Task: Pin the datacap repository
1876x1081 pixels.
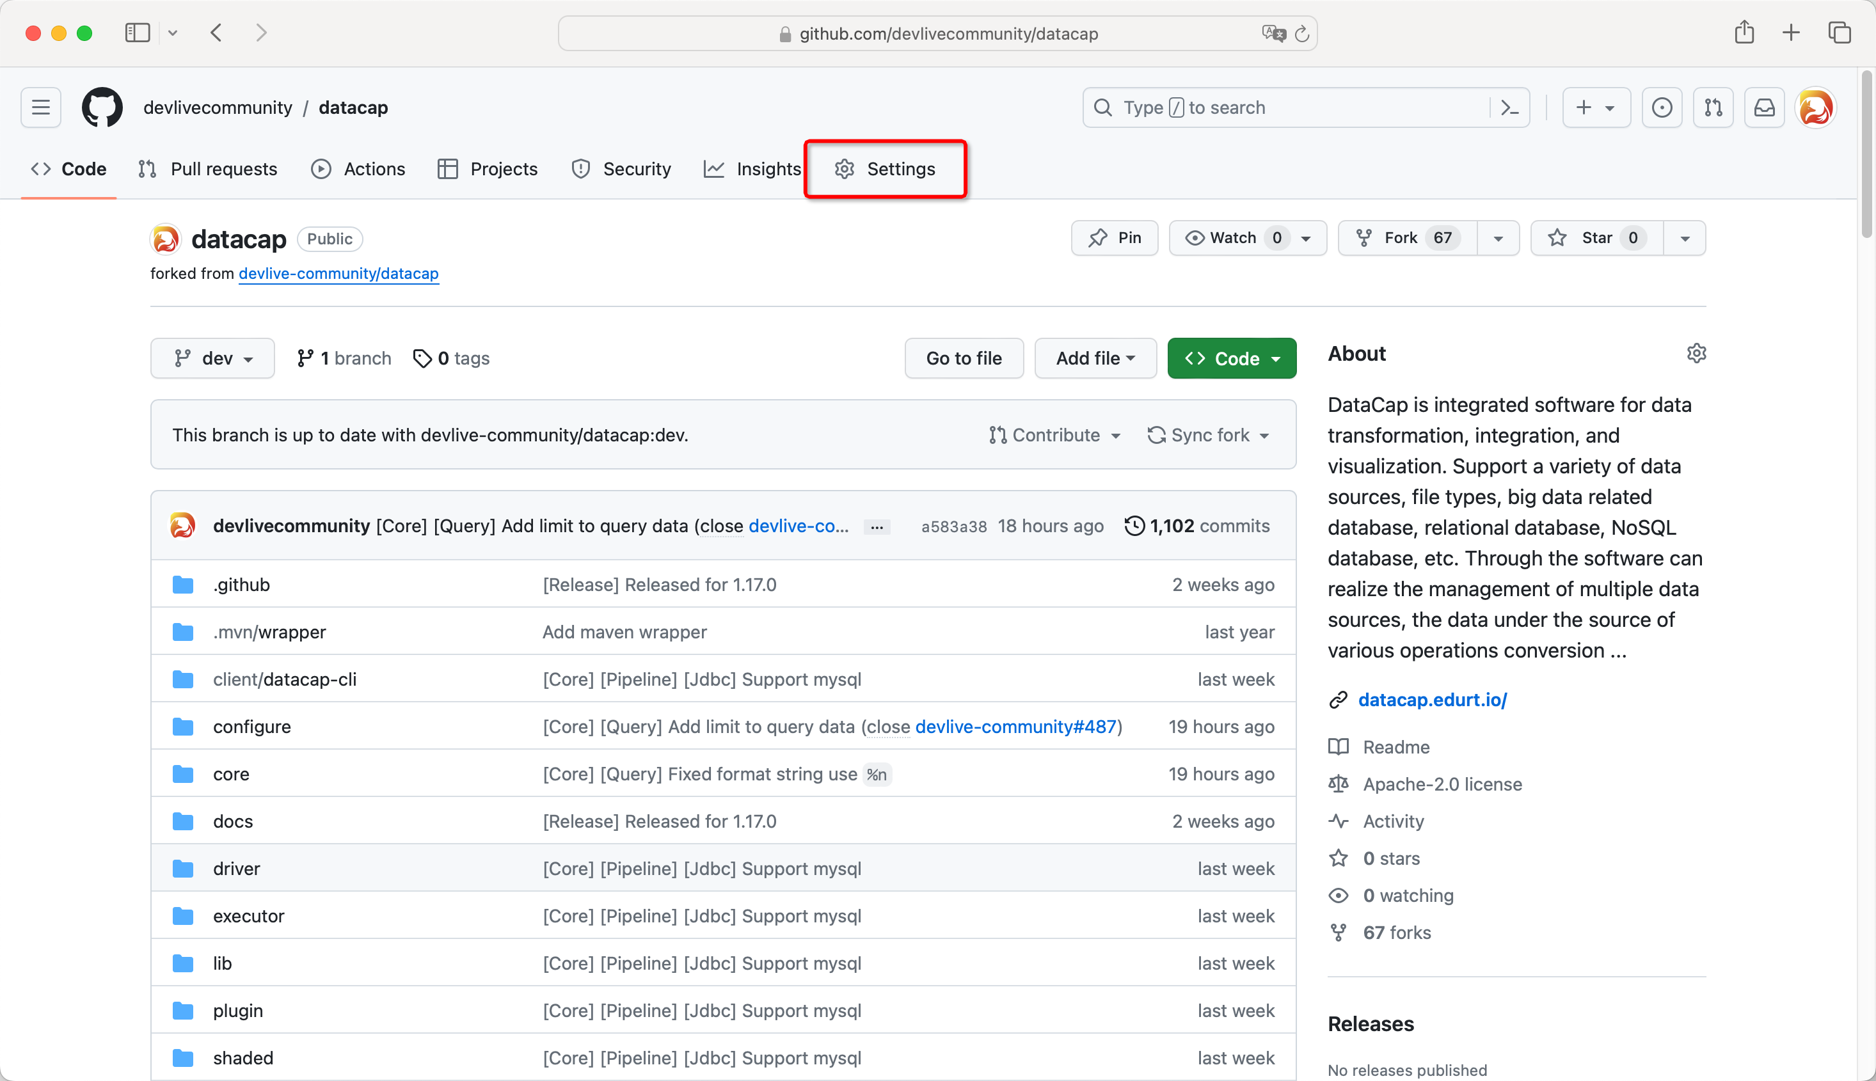Action: (x=1114, y=239)
